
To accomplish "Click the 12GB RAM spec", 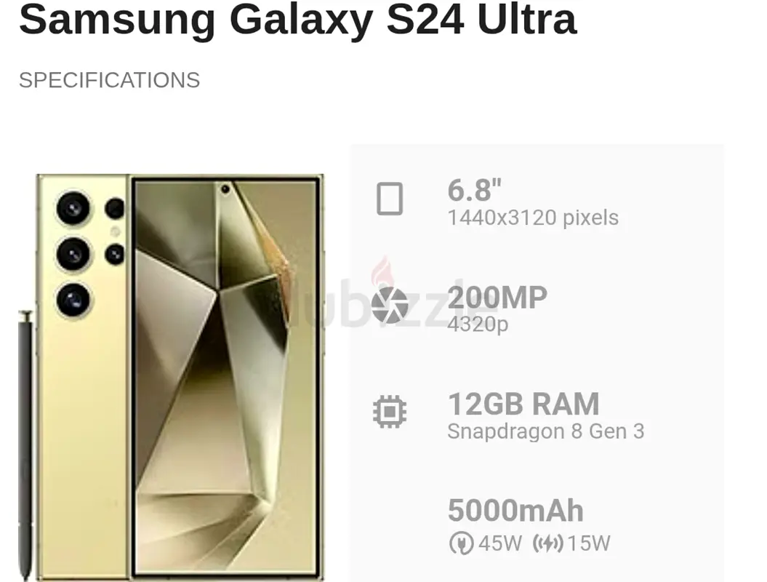I will [x=523, y=404].
